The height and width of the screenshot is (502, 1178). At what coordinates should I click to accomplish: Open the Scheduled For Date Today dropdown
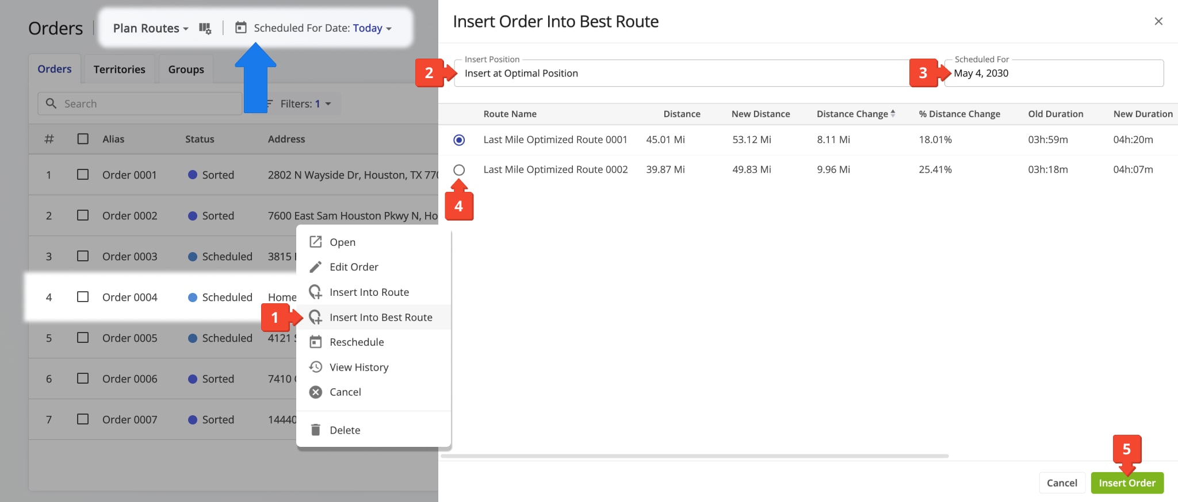coord(372,28)
